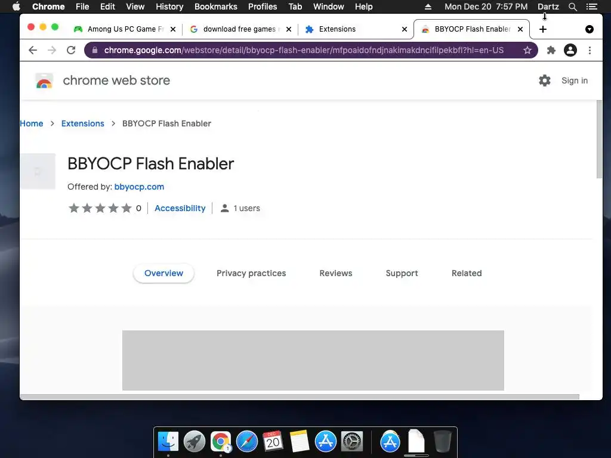Click the Dartz user name in menu bar
611x458 pixels.
(548, 7)
